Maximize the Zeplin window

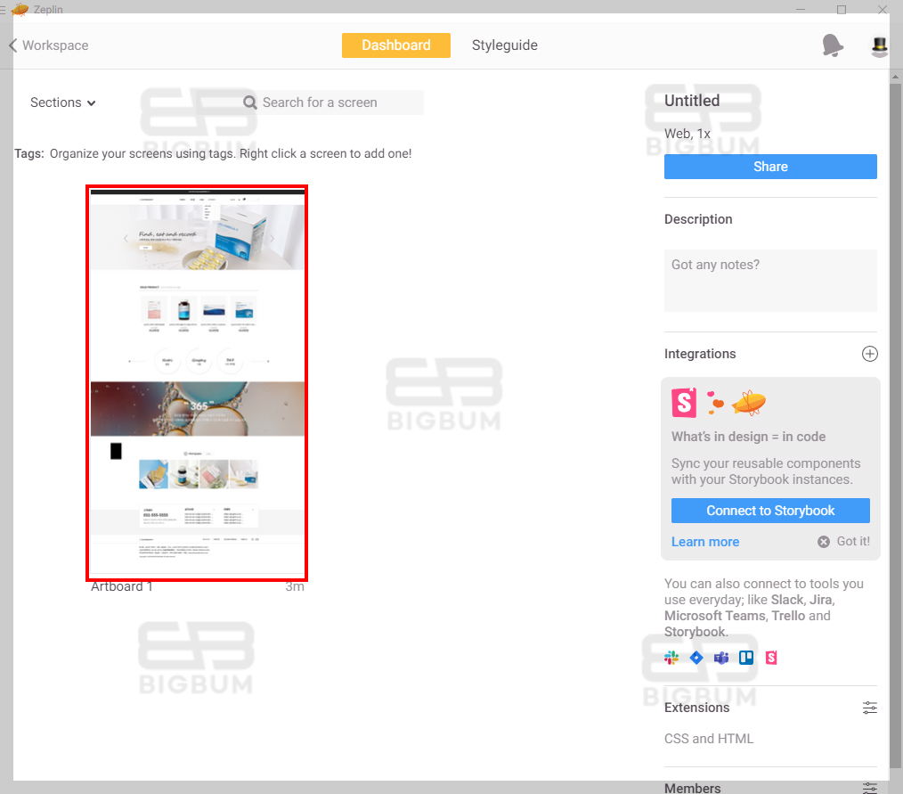point(842,10)
